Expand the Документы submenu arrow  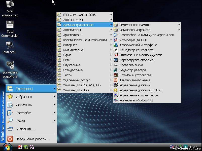click(55, 105)
